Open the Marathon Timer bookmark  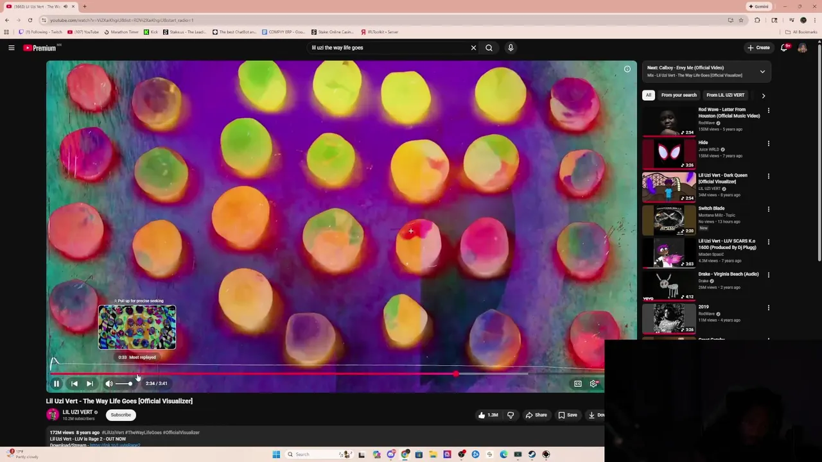[x=121, y=31]
